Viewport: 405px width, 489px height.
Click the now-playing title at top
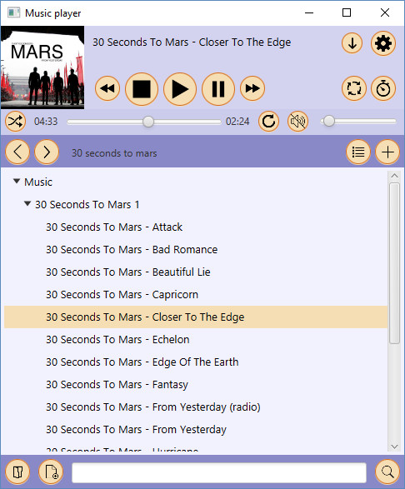(x=192, y=42)
